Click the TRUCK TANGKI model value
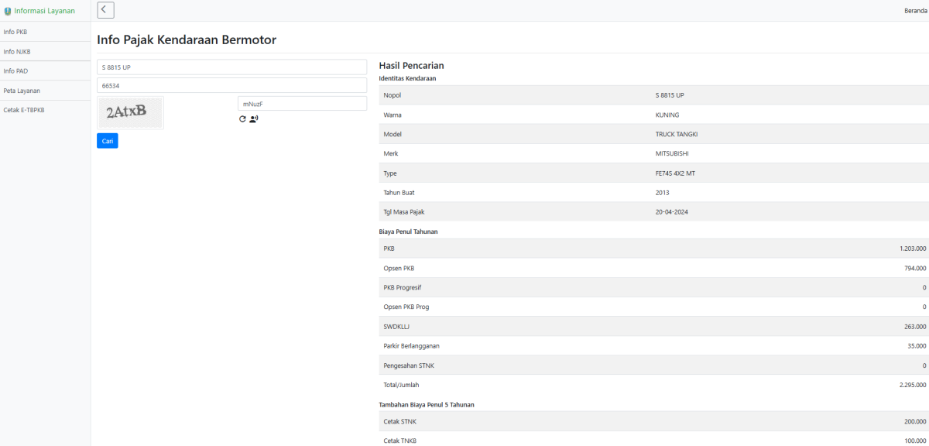This screenshot has height=446, width=929. pos(677,134)
